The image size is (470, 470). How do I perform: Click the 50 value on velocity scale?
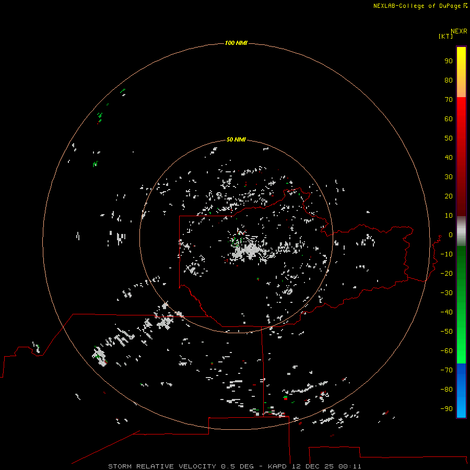[x=449, y=138]
